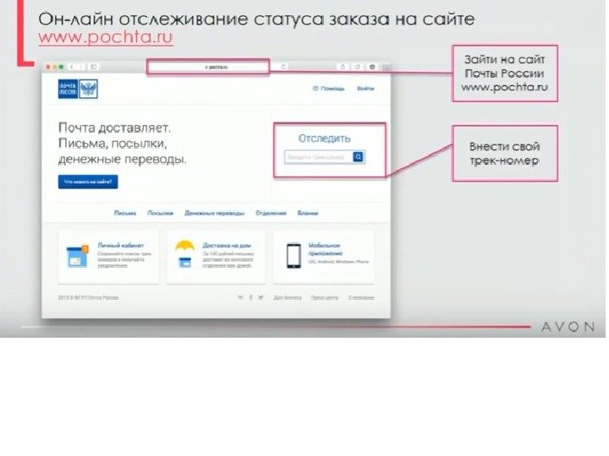The height and width of the screenshot is (456, 609).
Task: Click the Safari address bar showing pochta.ru
Action: pyautogui.click(x=208, y=67)
